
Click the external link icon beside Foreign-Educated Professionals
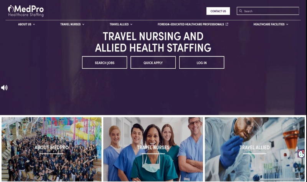pos(227,24)
